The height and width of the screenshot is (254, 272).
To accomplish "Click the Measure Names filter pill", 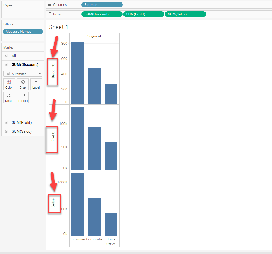I will click(x=23, y=32).
